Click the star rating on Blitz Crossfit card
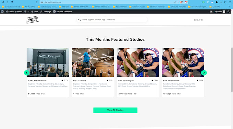Viewport: 233px width, 129px height. click(x=110, y=80)
